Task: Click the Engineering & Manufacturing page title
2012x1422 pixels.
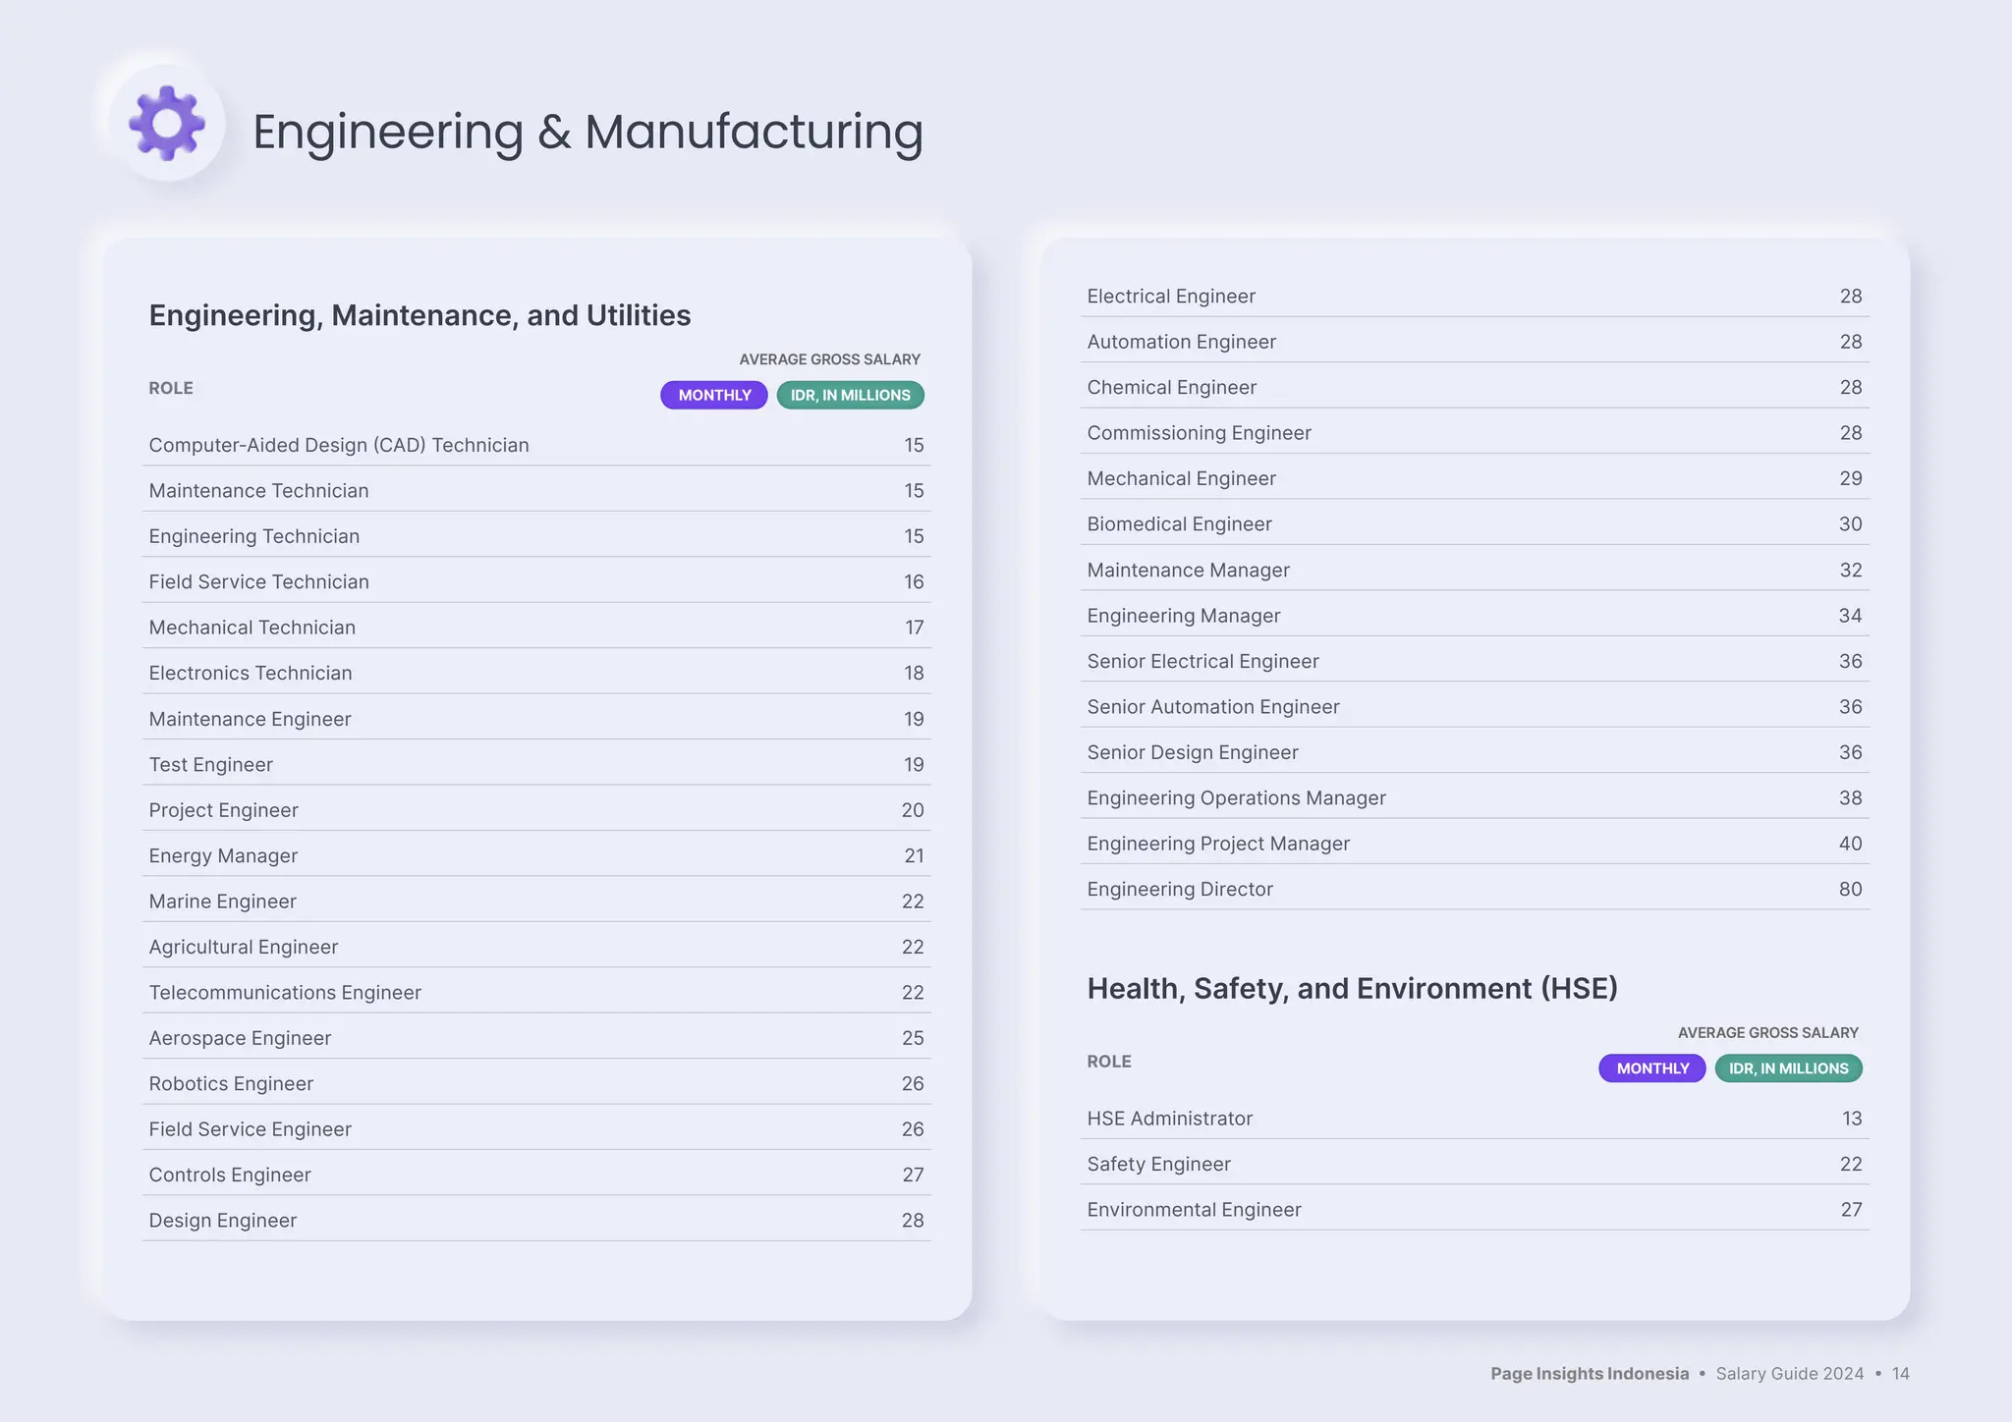Action: (x=587, y=132)
